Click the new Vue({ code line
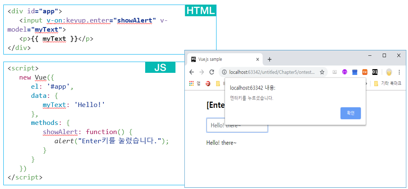Screen dimensions: 408x189 36,77
